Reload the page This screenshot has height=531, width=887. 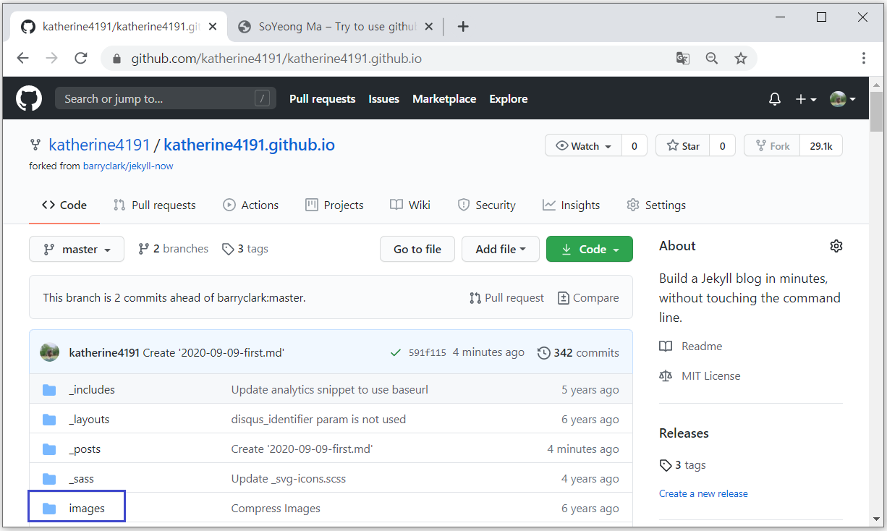pos(81,59)
